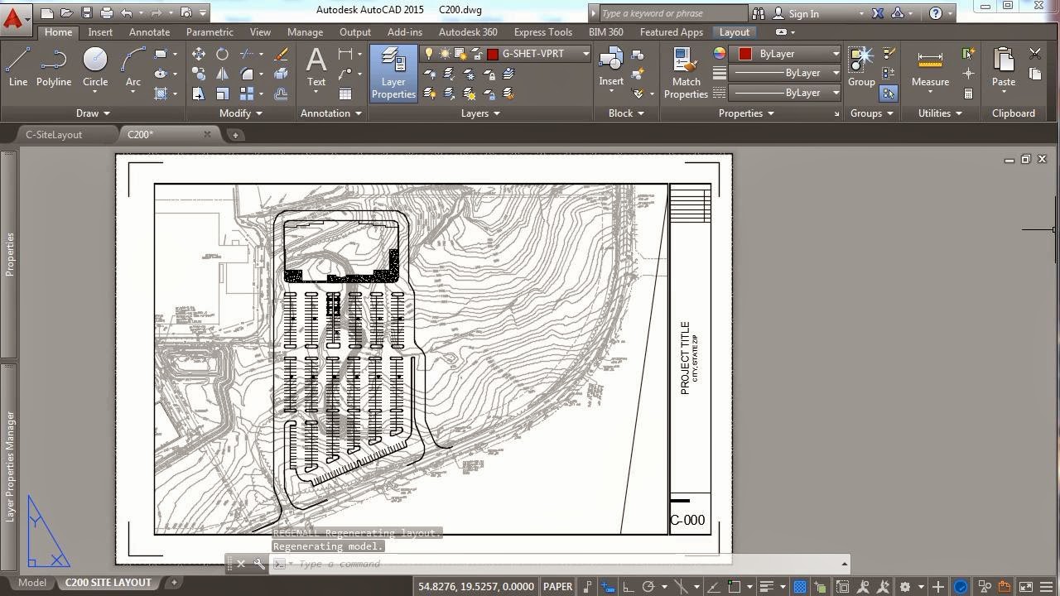Toggle Object Snap on status bar
This screenshot has height=596, width=1060.
(x=734, y=587)
